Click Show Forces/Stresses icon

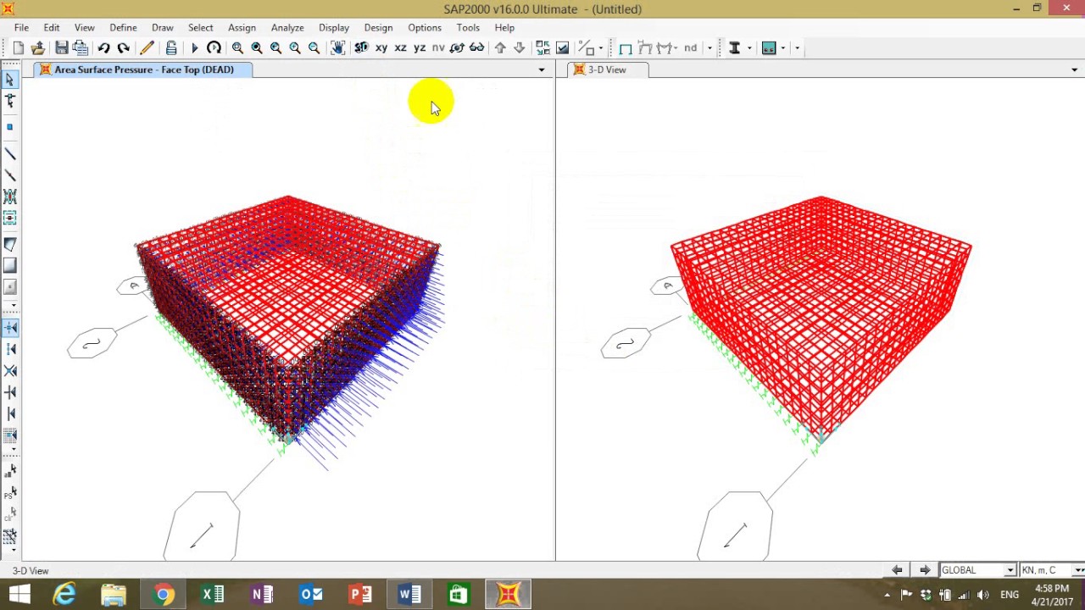coord(665,48)
